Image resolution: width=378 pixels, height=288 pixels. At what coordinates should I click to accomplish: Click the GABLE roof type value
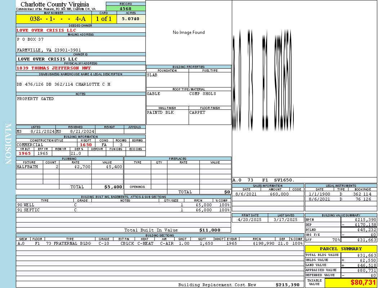point(154,94)
